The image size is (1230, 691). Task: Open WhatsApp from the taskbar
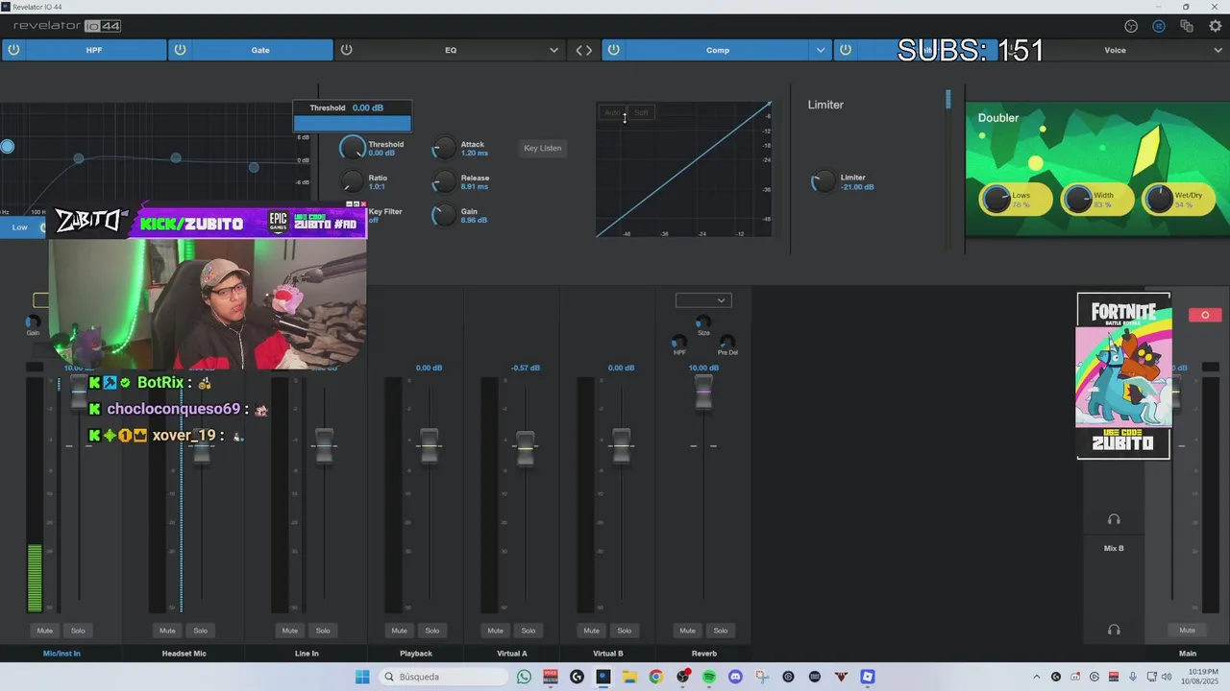[x=524, y=677]
